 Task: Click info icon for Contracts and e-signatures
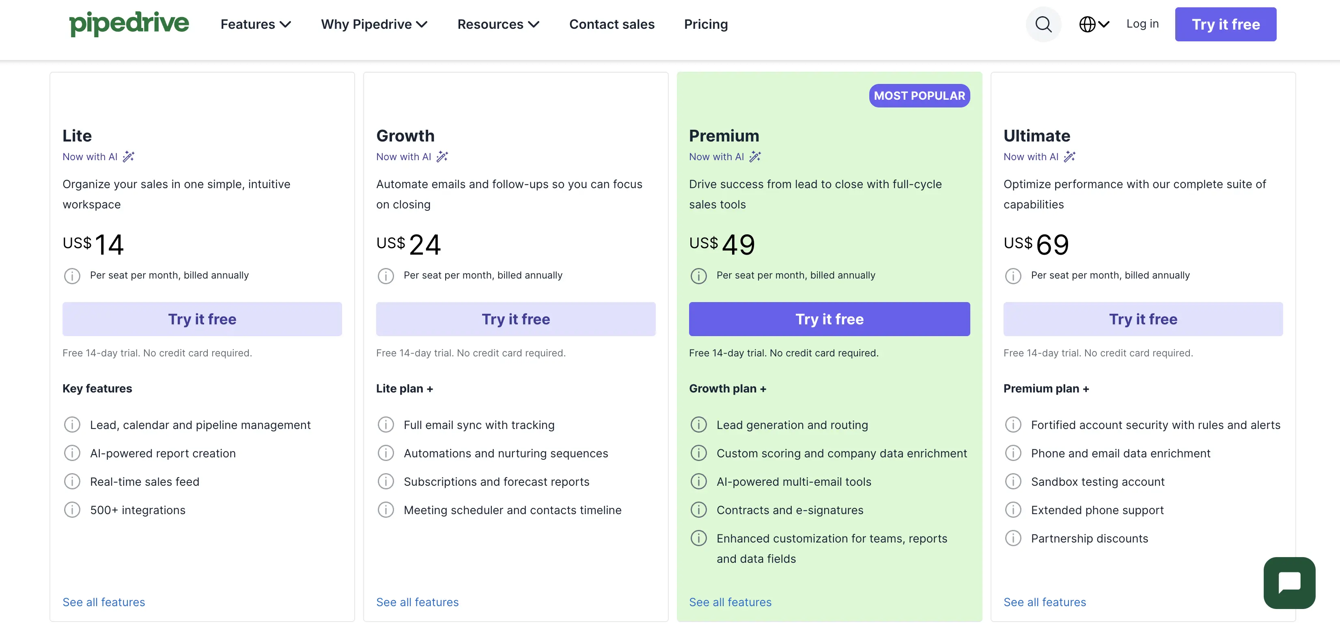coord(698,510)
